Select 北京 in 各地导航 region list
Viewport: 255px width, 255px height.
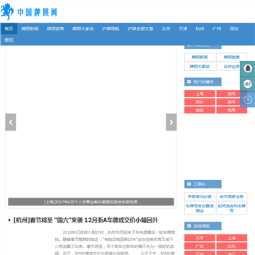pos(200,238)
